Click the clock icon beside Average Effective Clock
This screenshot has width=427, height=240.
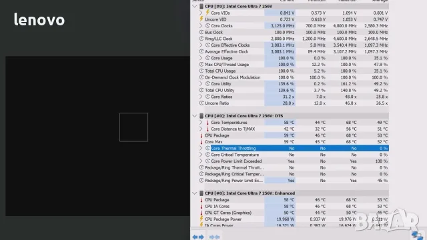[201, 51]
